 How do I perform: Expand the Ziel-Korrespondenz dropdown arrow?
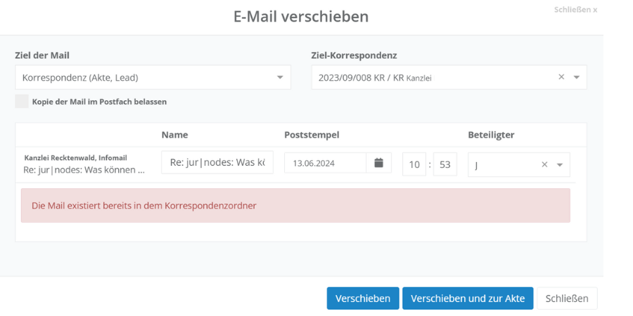point(577,77)
